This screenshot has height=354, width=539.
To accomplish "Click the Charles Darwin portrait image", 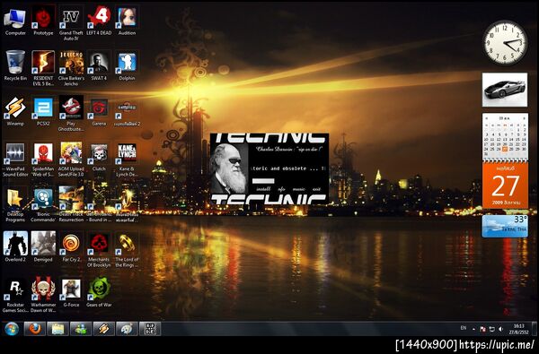I will pos(229,168).
